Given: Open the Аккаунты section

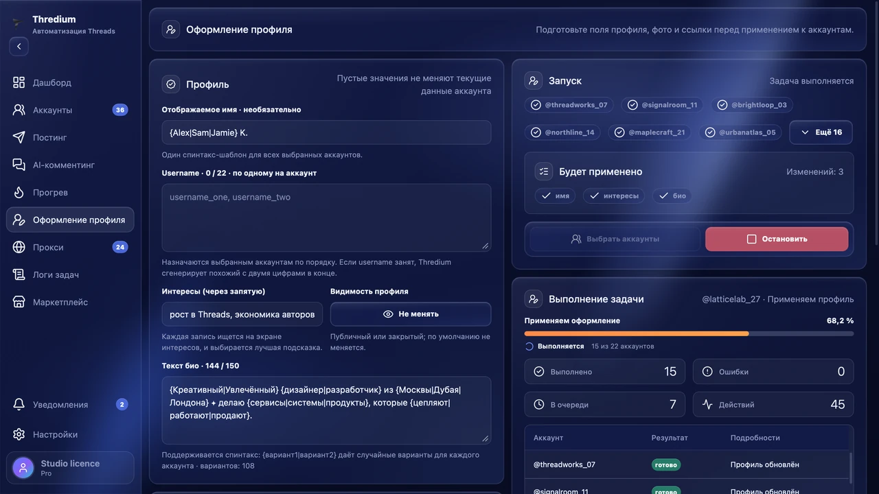Looking at the screenshot, I should [70, 110].
